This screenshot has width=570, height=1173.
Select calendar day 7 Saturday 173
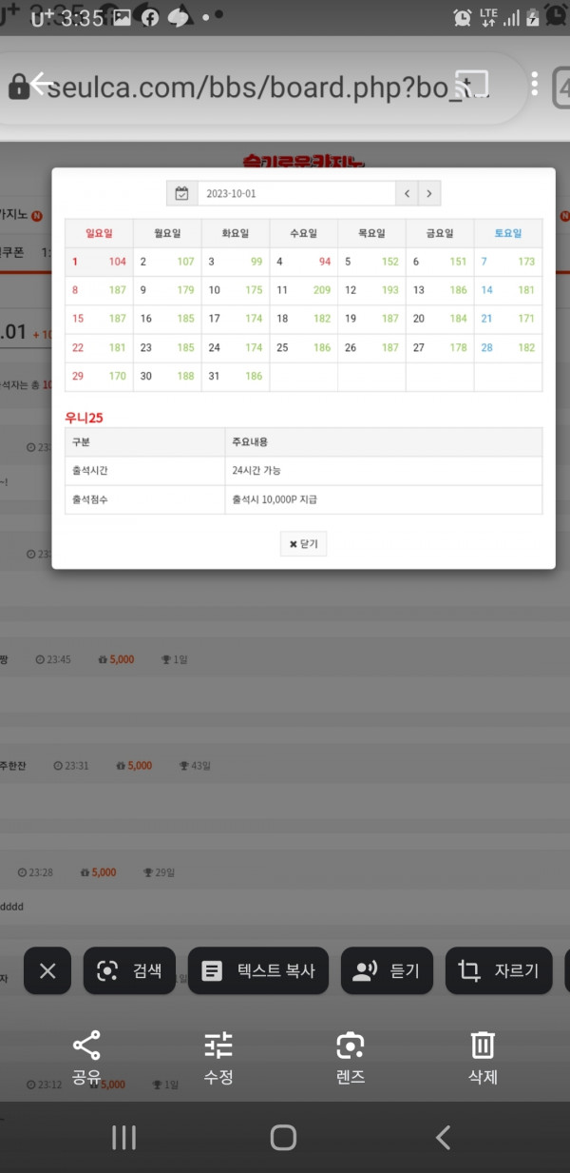coord(508,262)
